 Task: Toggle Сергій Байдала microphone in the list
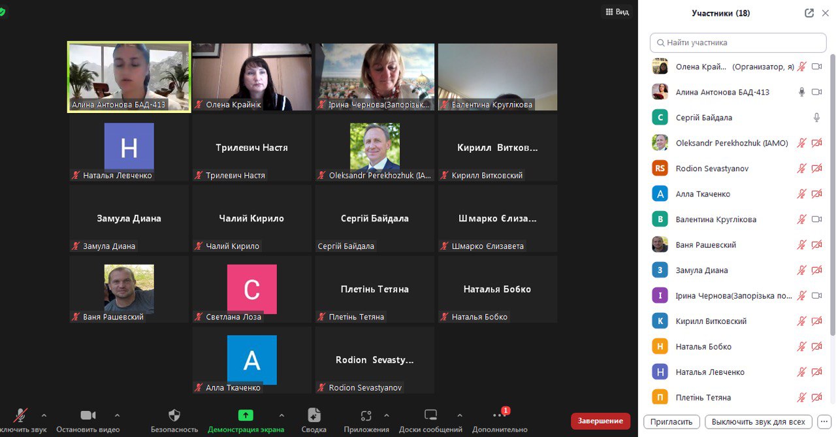(x=816, y=118)
